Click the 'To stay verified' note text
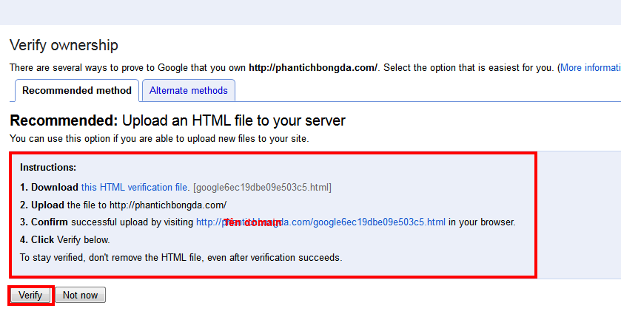Viewport: 621px width, 331px height. (x=181, y=258)
